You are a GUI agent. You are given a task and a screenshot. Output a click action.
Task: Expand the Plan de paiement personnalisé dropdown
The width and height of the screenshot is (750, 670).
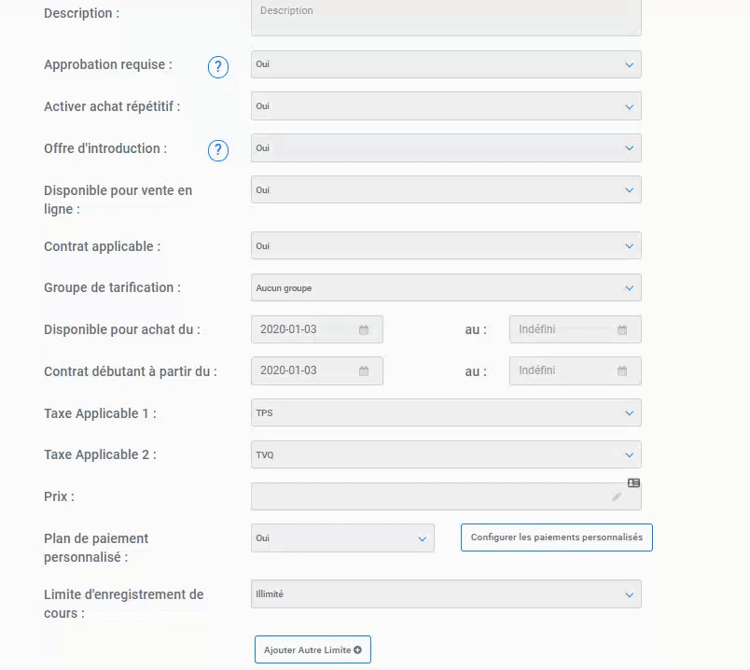[x=342, y=537]
